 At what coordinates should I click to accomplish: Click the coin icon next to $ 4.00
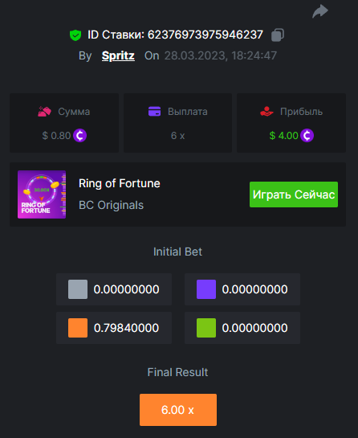(307, 136)
